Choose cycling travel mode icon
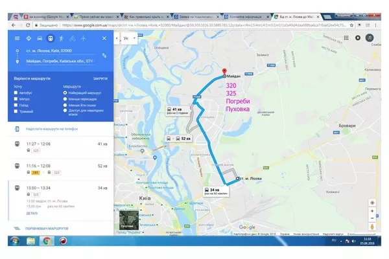Image resolution: width=389 pixels, height=259 pixels. click(73, 38)
